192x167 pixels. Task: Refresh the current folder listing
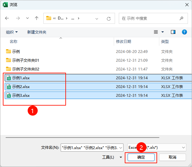click(x=109, y=18)
